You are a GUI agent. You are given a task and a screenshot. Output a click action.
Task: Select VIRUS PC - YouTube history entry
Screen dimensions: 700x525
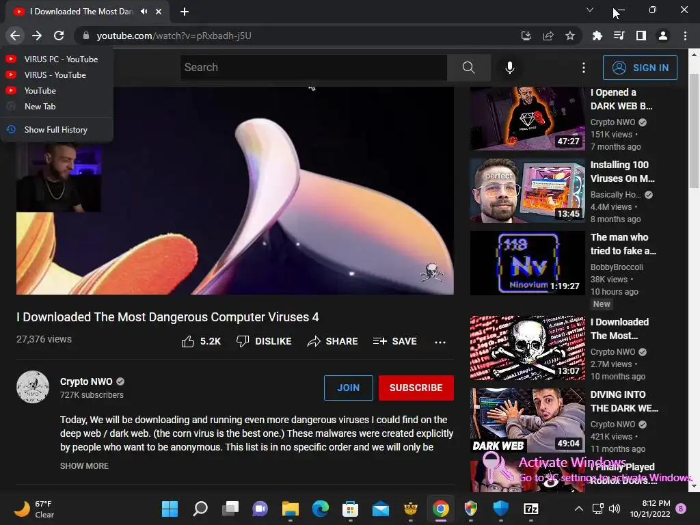tap(57, 59)
